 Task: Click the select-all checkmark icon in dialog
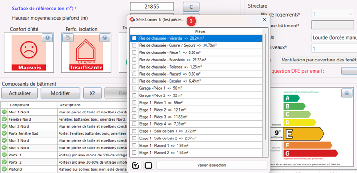pos(136,165)
